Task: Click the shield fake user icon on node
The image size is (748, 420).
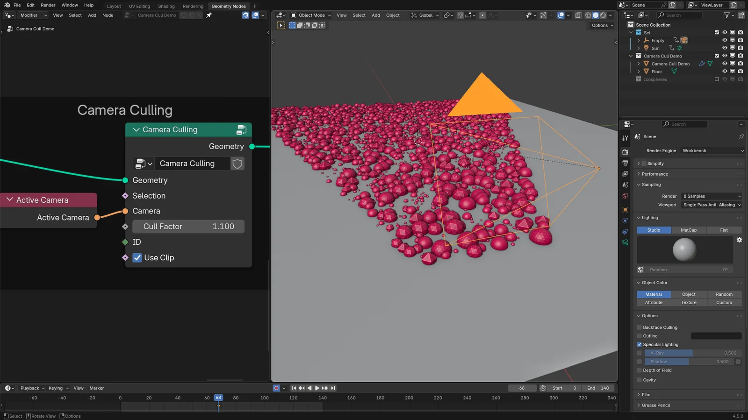Action: pos(237,164)
